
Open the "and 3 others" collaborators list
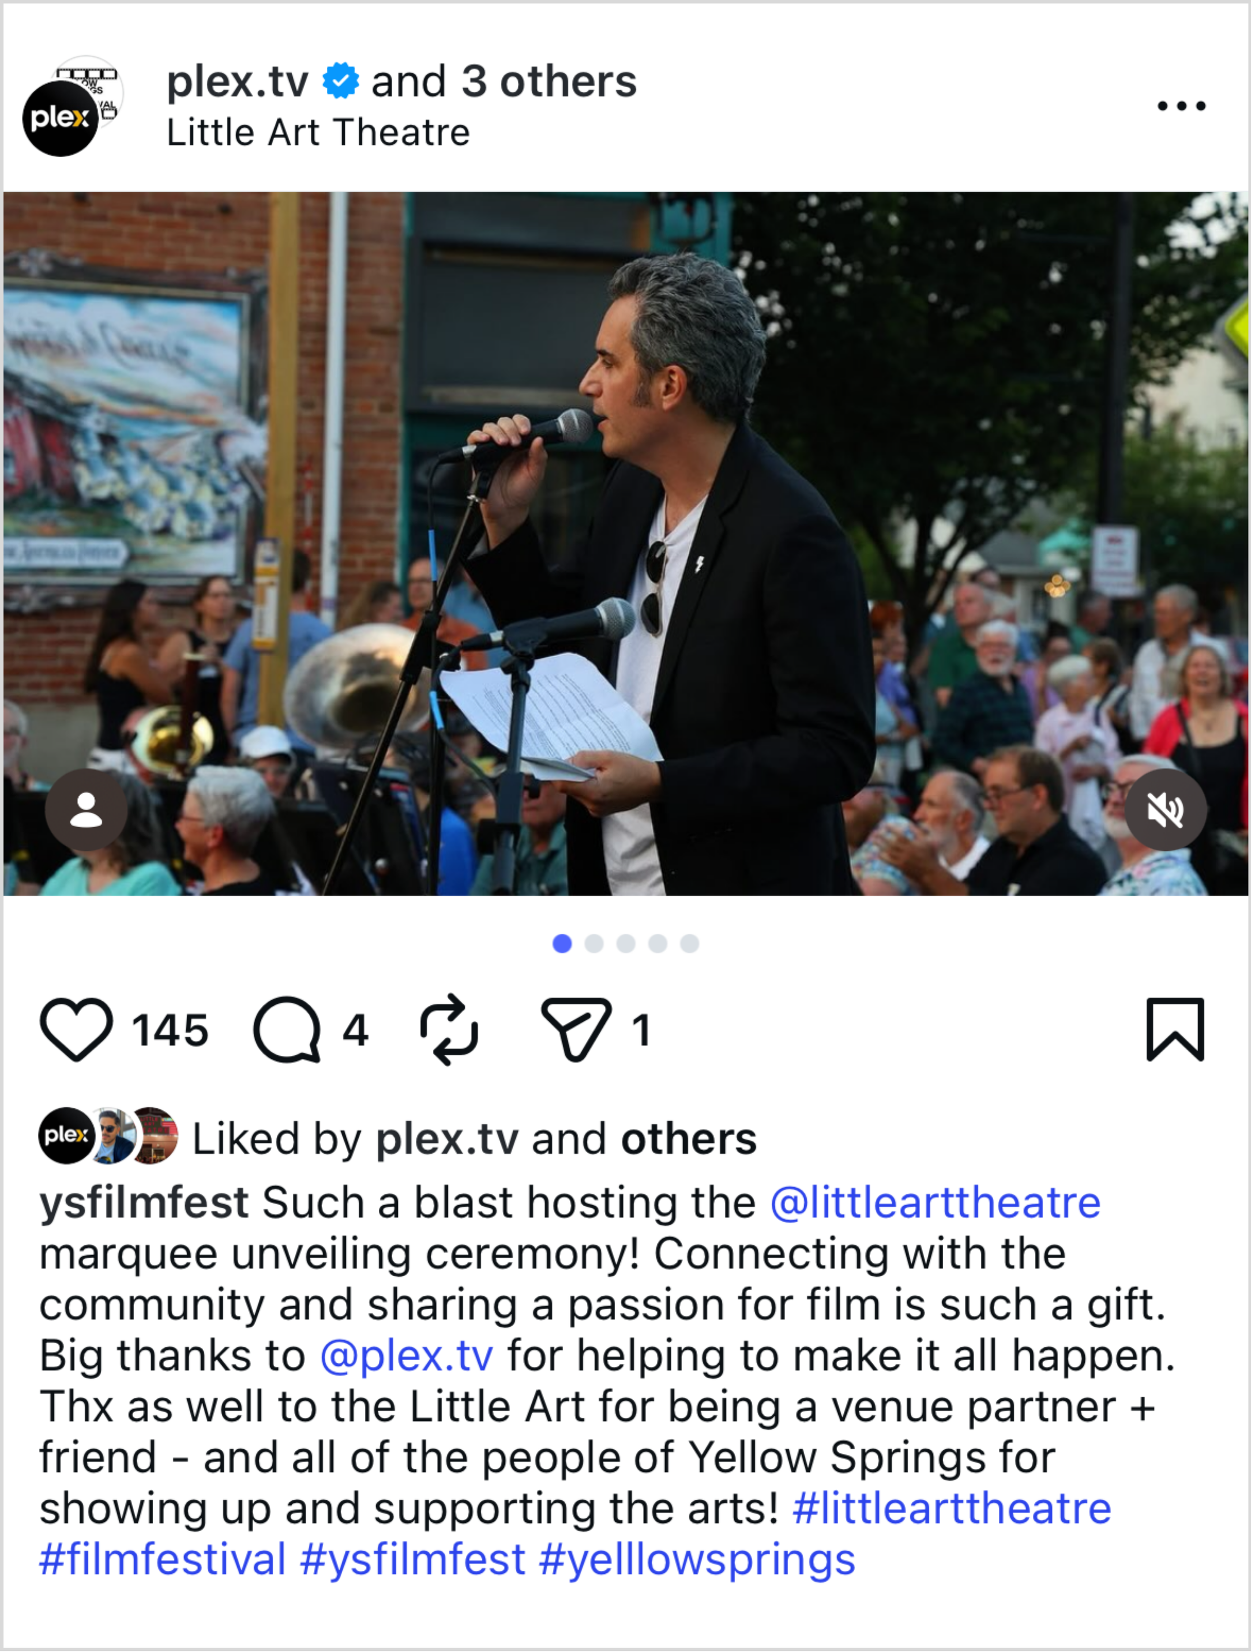504,81
